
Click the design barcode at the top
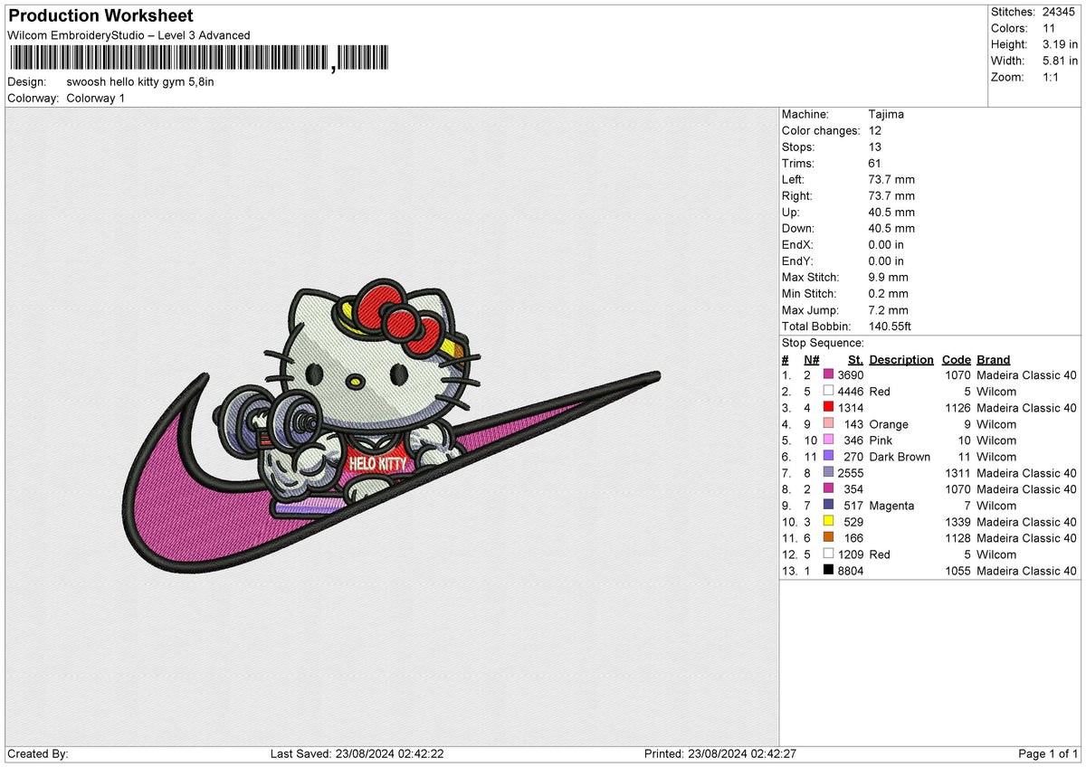(x=167, y=56)
